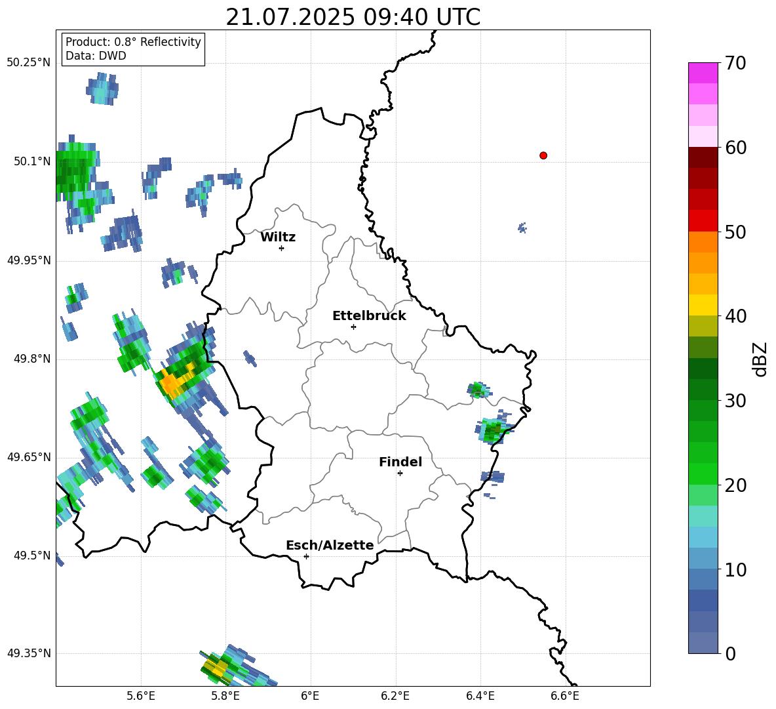Screen dimensions: 776x709
Task: Click the dark maroon colorbar segment below 60
Action: tap(703, 157)
